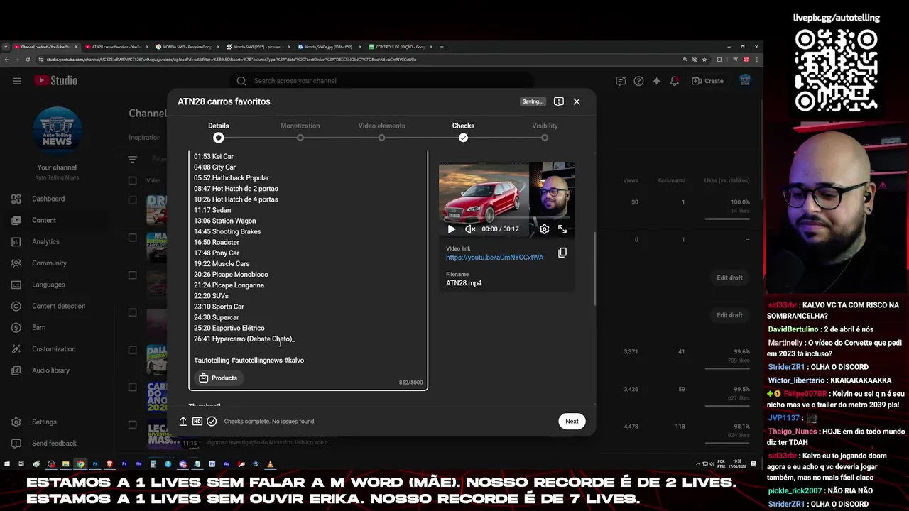Click the send feedback icon in dialog header
Screen dimensions: 909x511
(x=559, y=101)
